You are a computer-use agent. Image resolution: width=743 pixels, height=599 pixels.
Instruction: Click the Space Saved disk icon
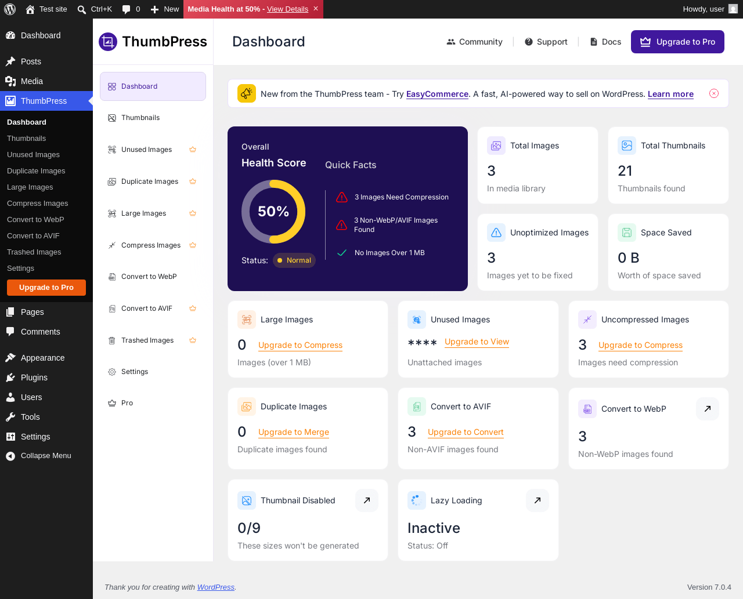[x=627, y=233]
